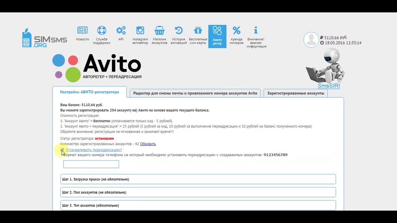Expand Шаг 1. Загрузка прокси section
This screenshot has height=223, width=397.
[x=198, y=179]
